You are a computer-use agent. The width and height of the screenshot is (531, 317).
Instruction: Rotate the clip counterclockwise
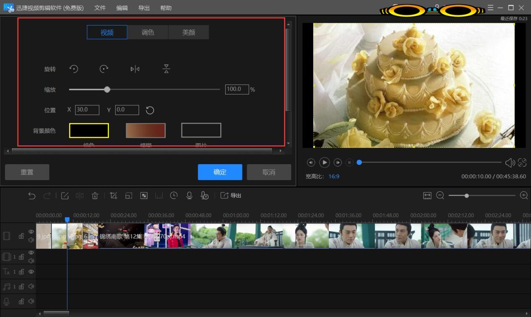74,69
